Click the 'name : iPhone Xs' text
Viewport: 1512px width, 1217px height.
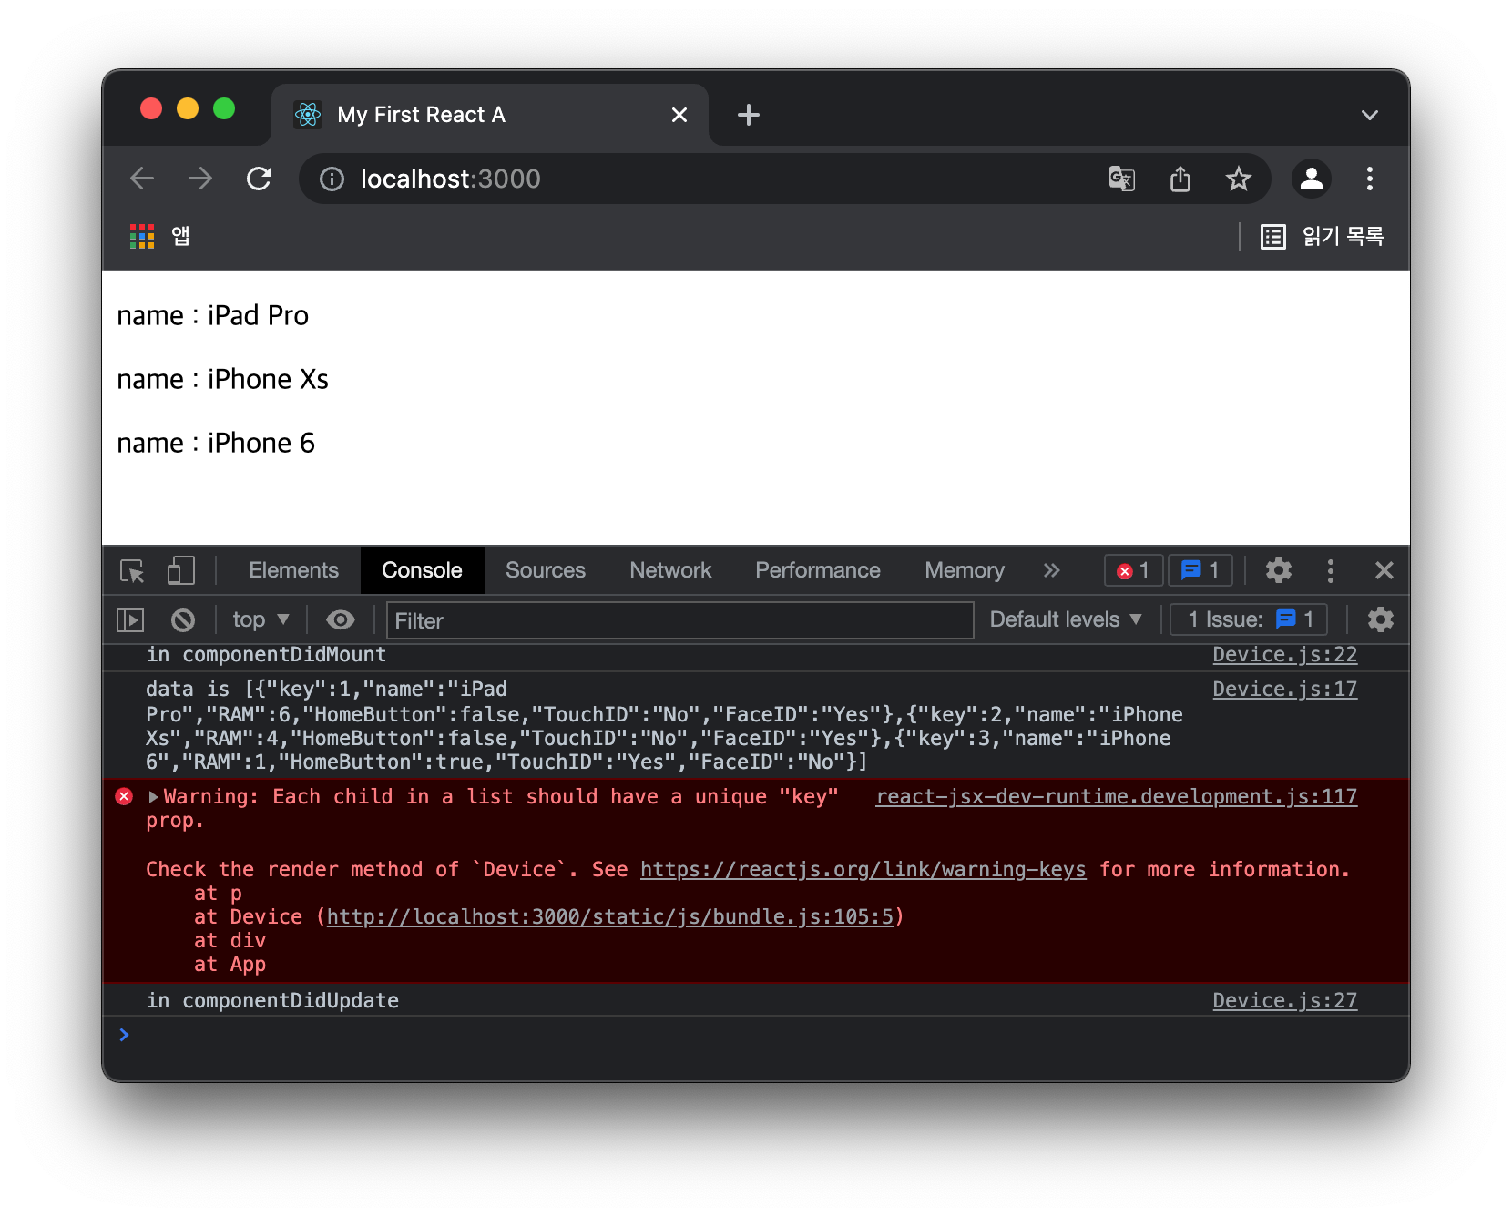coord(223,380)
